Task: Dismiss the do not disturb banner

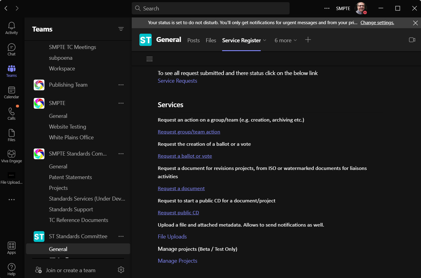Action: [415, 23]
